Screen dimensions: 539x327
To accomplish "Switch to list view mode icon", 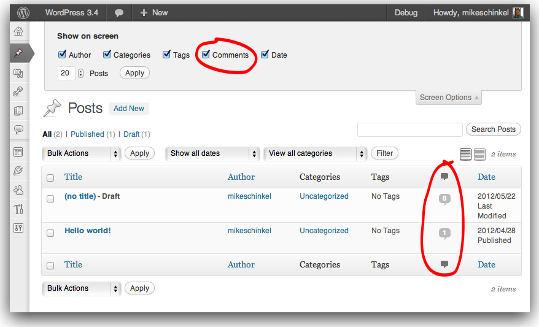I will [x=465, y=154].
